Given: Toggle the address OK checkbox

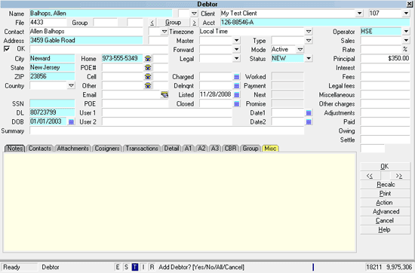Looking at the screenshot, I should tap(7, 49).
